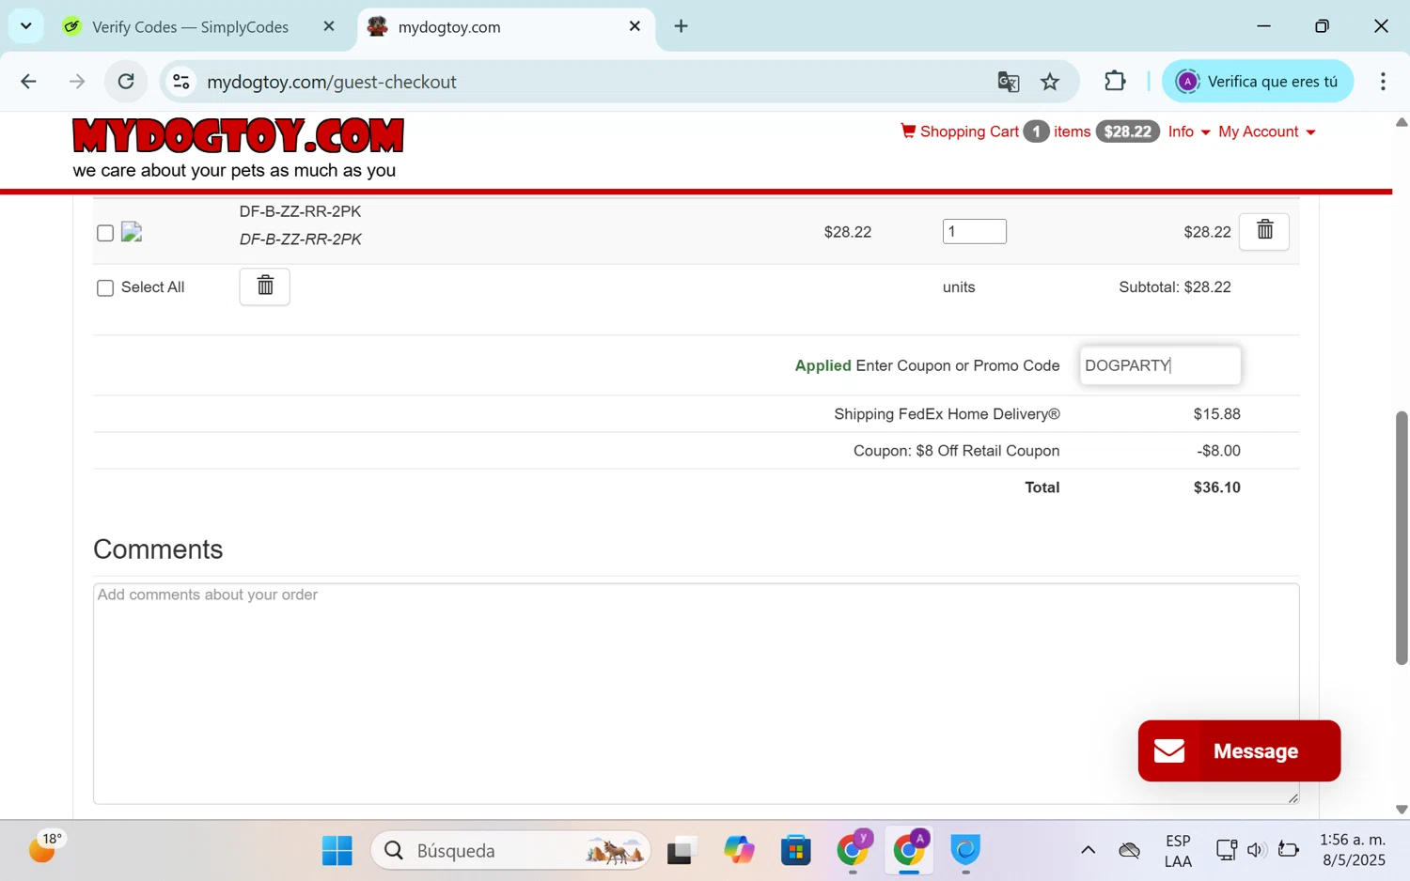Expand the My Account dropdown

coord(1266,131)
